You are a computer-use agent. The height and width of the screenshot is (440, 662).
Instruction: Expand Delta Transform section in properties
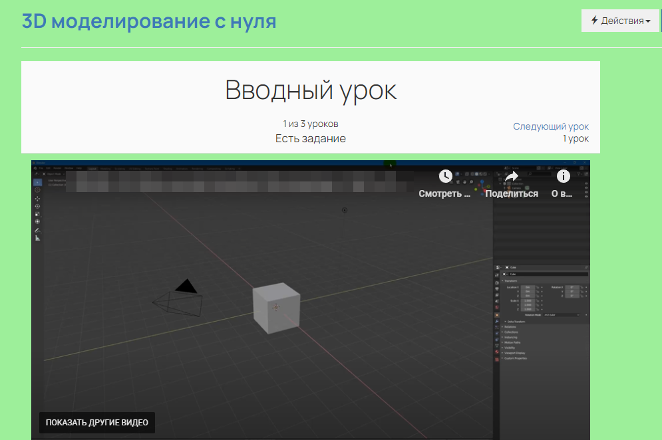click(516, 322)
